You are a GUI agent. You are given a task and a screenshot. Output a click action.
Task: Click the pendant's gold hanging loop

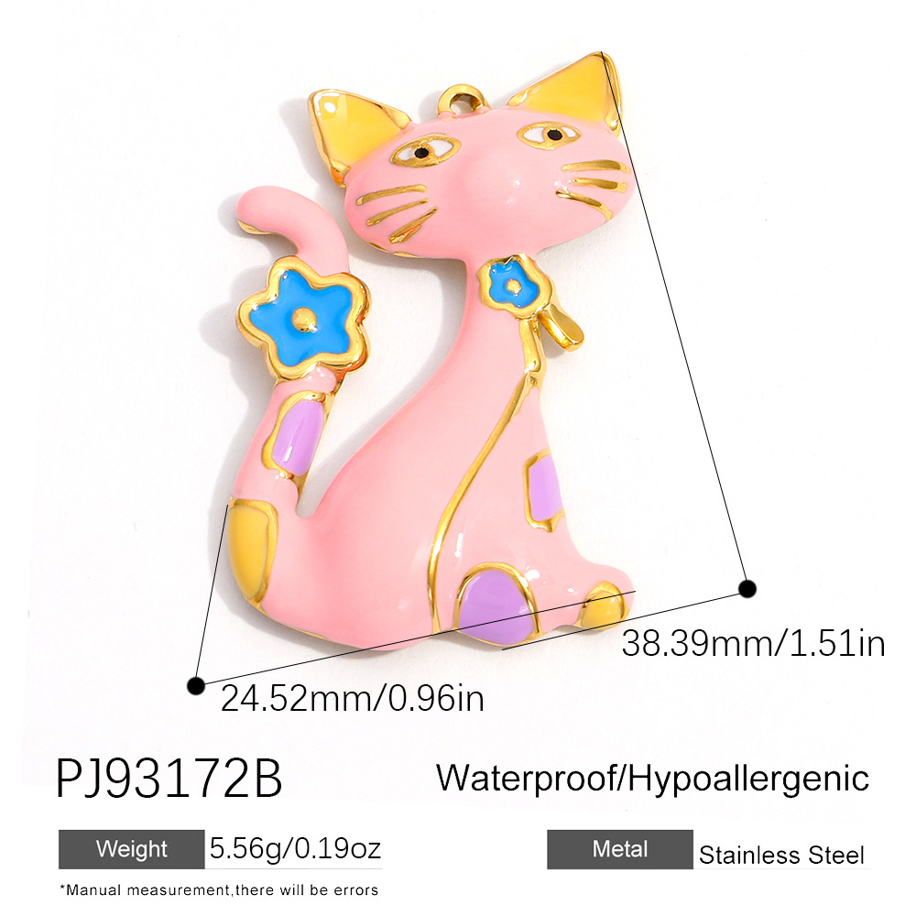coord(462,101)
